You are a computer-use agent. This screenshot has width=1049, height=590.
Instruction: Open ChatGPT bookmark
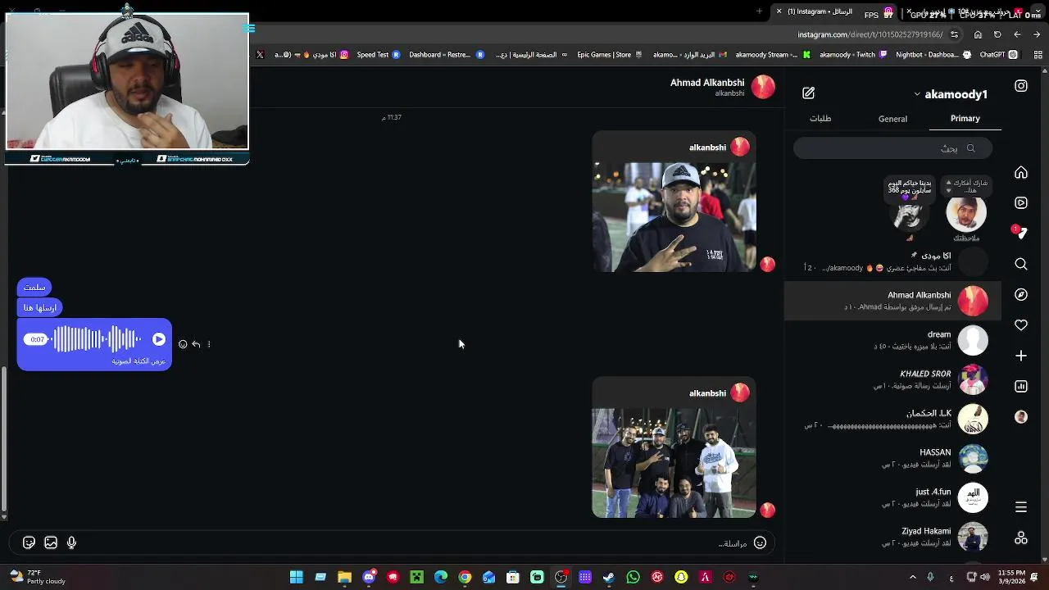998,55
